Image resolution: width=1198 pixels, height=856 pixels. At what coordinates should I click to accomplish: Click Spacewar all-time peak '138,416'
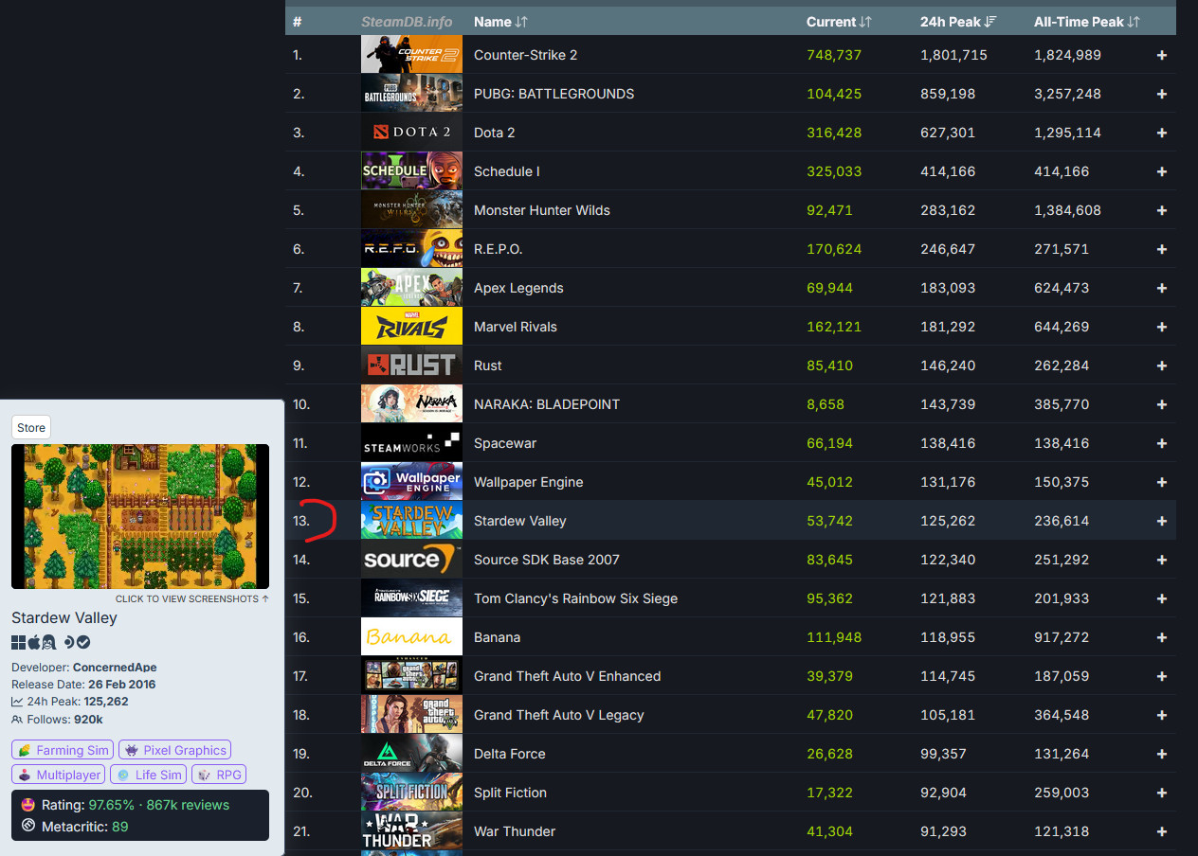pos(1062,443)
